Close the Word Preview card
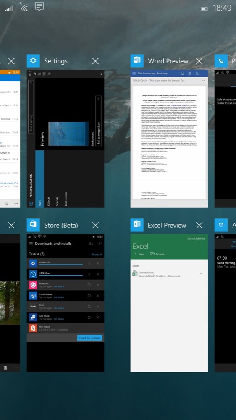Image resolution: width=236 pixels, height=420 pixels. [199, 61]
